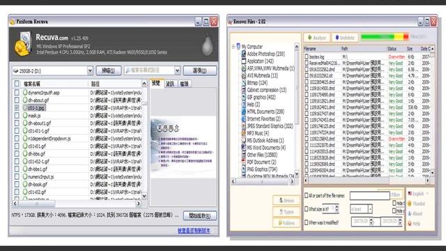The image size is (446, 251).
Task: Sort by Size column header
Action: (413, 49)
